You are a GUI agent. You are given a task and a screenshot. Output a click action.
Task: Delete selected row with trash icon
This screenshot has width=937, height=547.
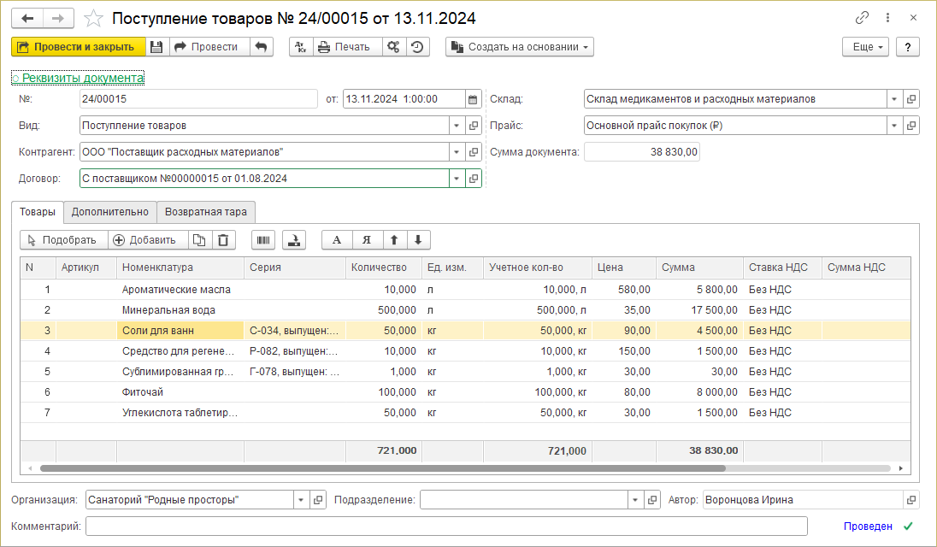[223, 240]
